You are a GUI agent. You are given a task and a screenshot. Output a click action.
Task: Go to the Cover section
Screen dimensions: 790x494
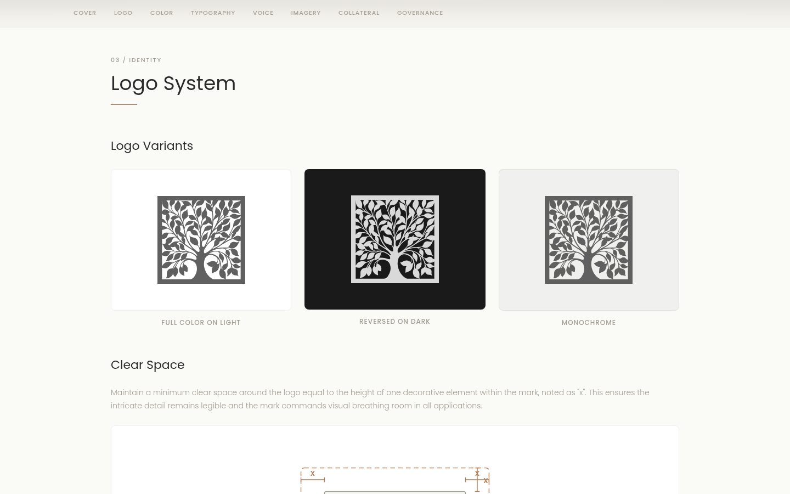pyautogui.click(x=84, y=13)
